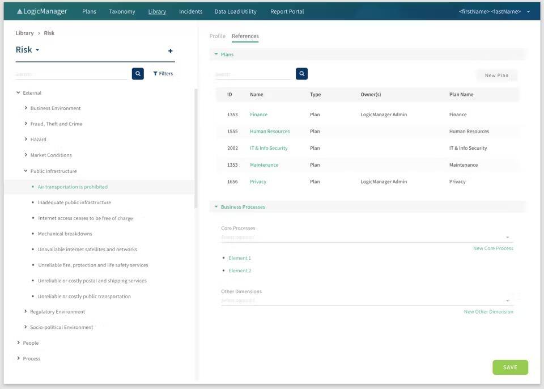
Task: Select Mechanical breakdowns item
Action: 65,234
